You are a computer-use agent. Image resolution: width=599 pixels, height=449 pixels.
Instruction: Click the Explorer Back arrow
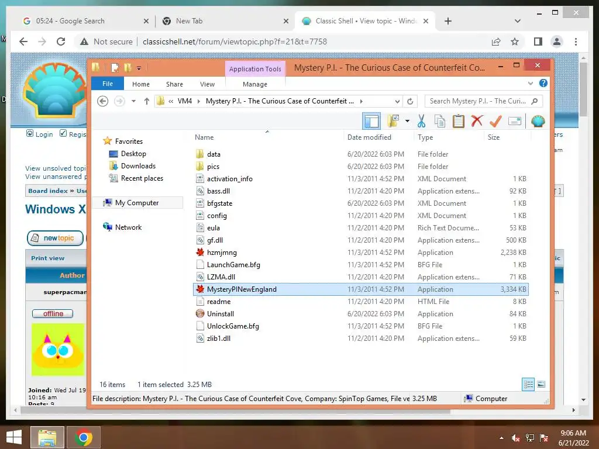(x=103, y=101)
